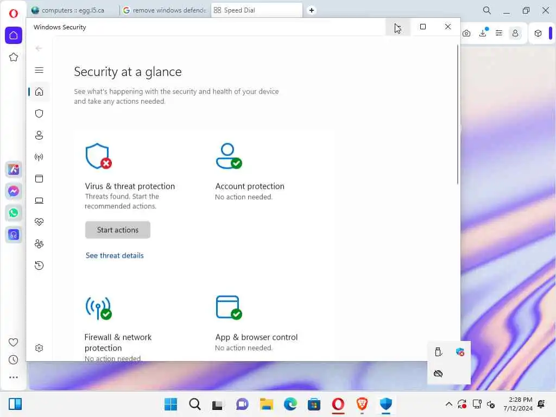Switch to computers :: egg.l5.ca tab

coord(73,10)
